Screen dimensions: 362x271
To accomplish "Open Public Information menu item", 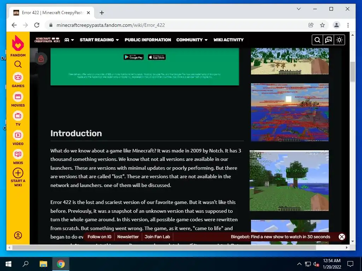I will pyautogui.click(x=148, y=40).
